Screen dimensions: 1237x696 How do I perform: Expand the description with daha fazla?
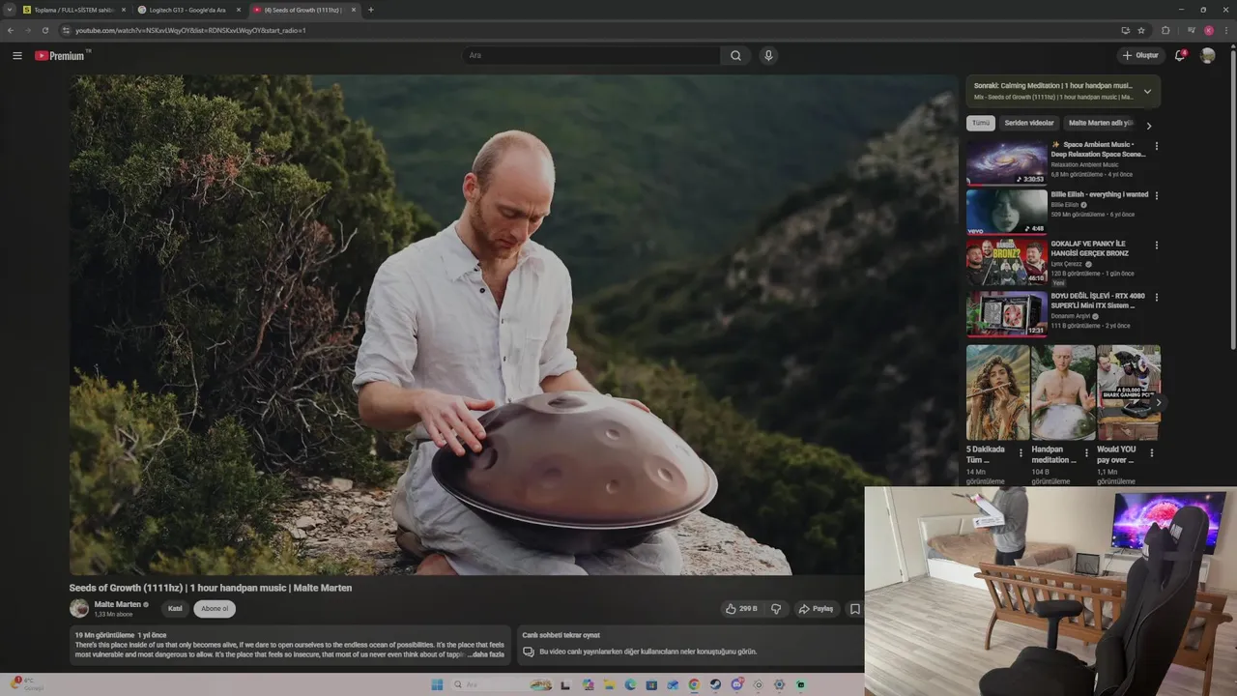point(488,654)
